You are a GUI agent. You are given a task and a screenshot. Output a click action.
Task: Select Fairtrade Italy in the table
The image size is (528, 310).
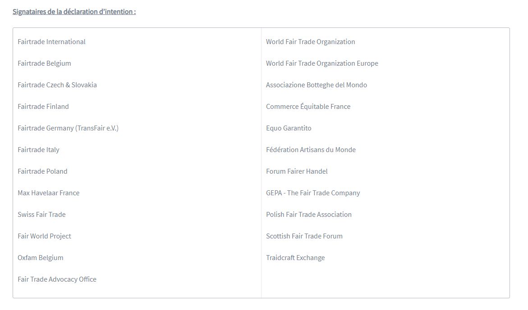[x=38, y=150]
